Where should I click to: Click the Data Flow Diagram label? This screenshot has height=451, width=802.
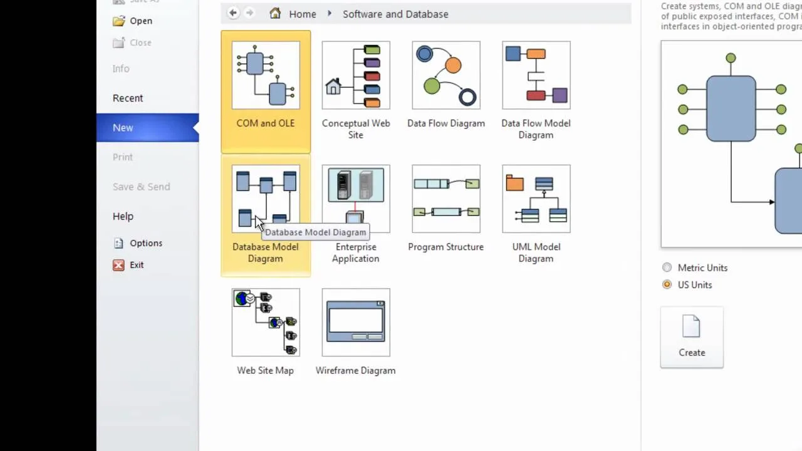446,123
